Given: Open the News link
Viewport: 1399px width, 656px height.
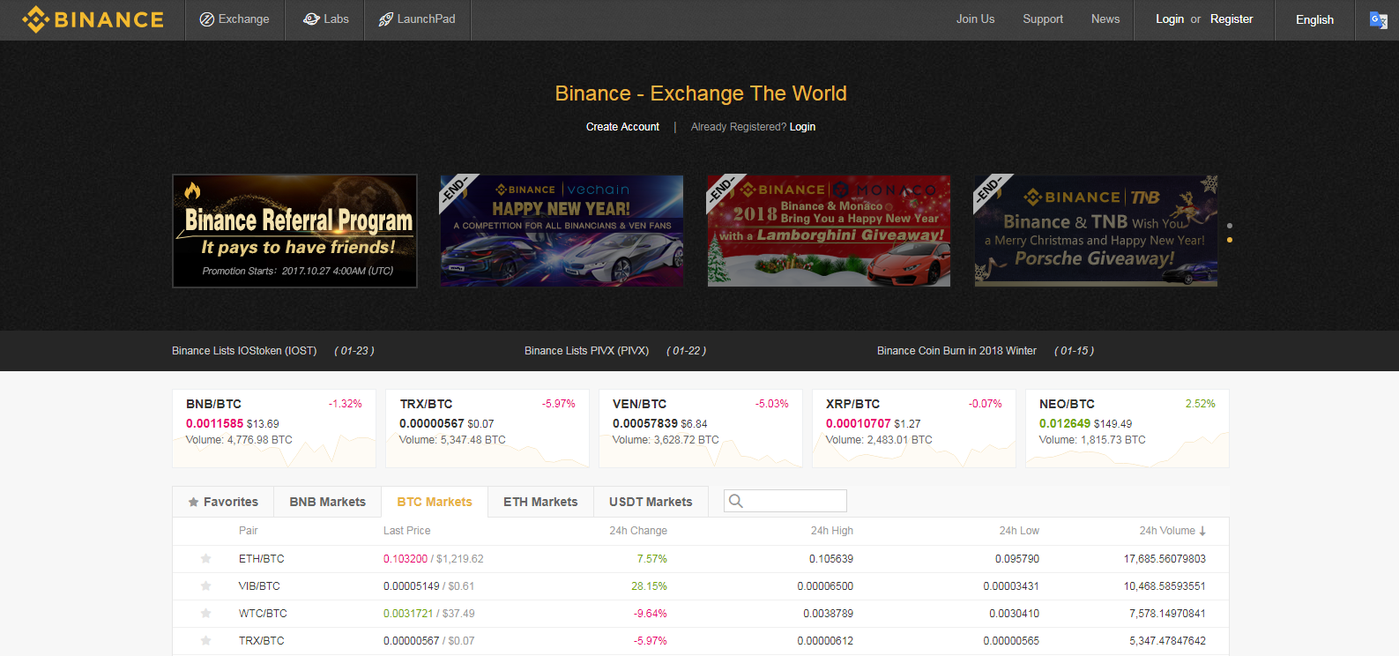Looking at the screenshot, I should [x=1105, y=19].
